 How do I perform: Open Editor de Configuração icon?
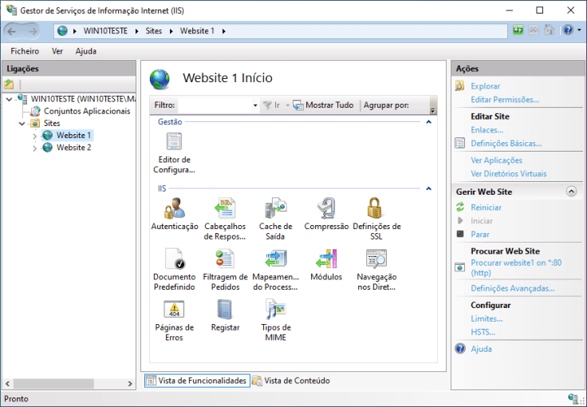coord(174,142)
